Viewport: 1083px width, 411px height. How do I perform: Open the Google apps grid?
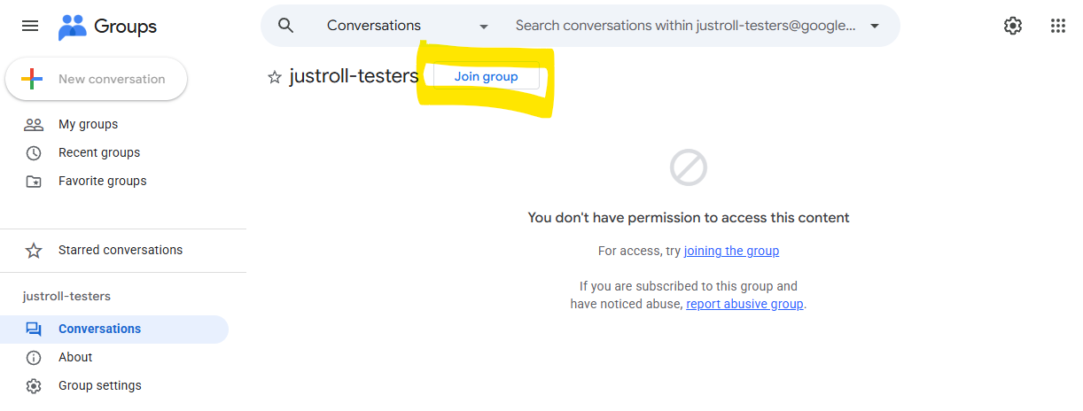1057,26
